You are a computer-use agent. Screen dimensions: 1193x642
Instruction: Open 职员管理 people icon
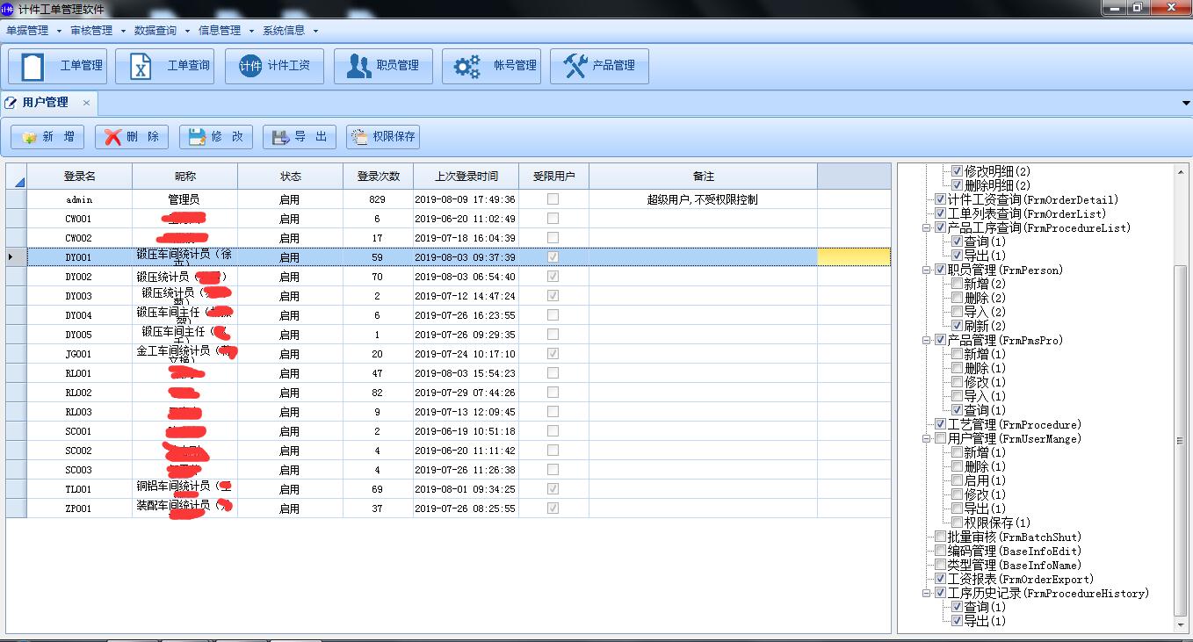(358, 66)
